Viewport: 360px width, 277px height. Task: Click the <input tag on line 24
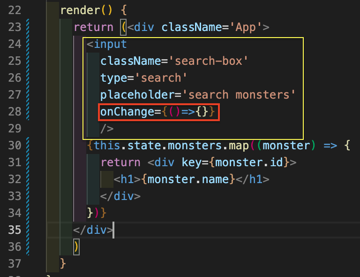coord(107,44)
